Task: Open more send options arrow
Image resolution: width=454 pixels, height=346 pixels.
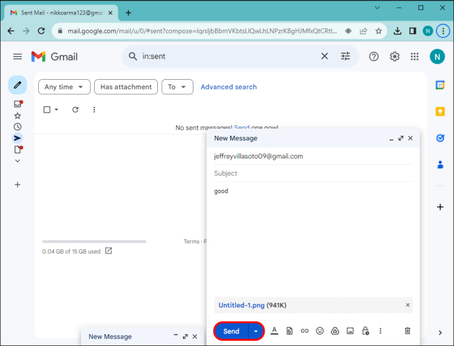Action: pos(256,332)
